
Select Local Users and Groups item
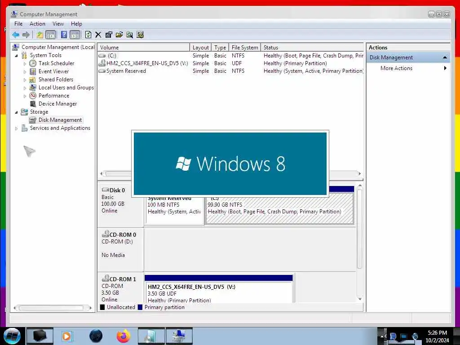click(66, 88)
